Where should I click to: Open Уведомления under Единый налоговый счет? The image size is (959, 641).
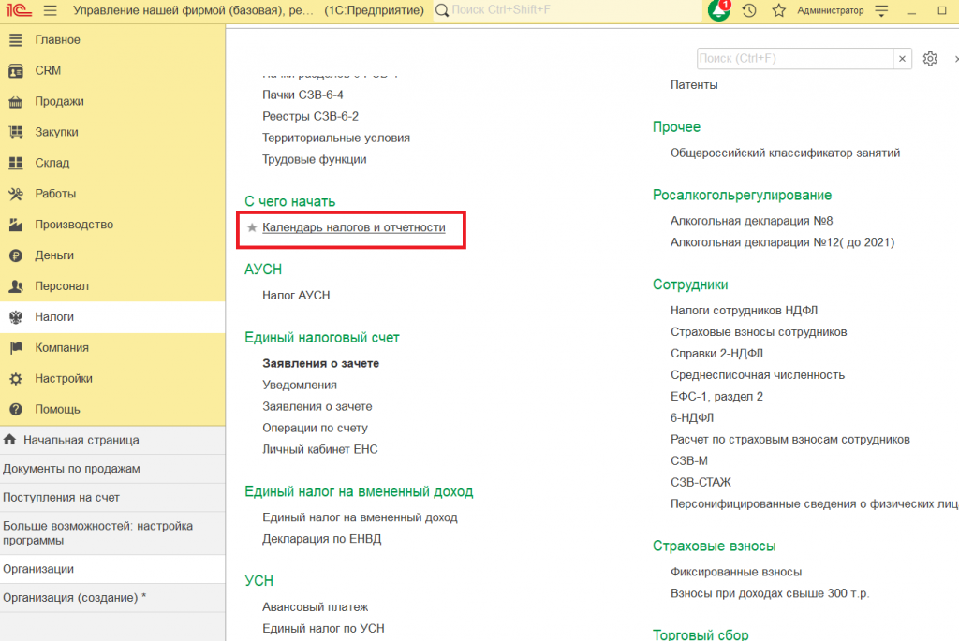300,385
